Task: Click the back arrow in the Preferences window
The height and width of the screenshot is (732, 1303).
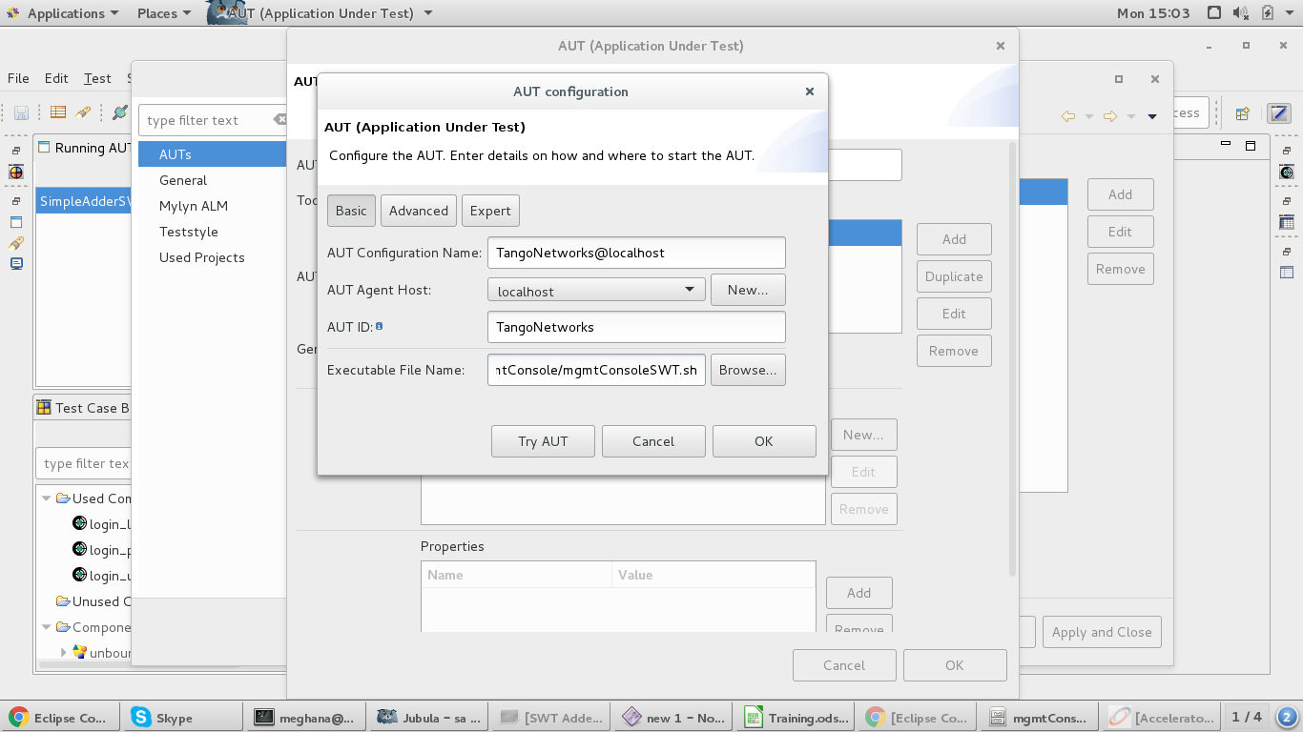Action: point(1068,116)
